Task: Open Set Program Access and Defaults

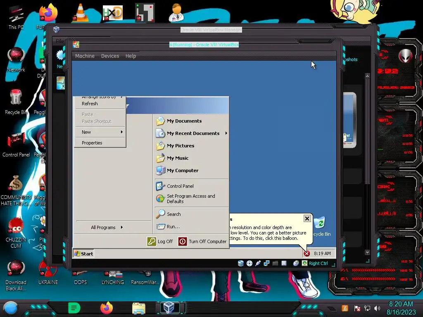Action: (192, 199)
